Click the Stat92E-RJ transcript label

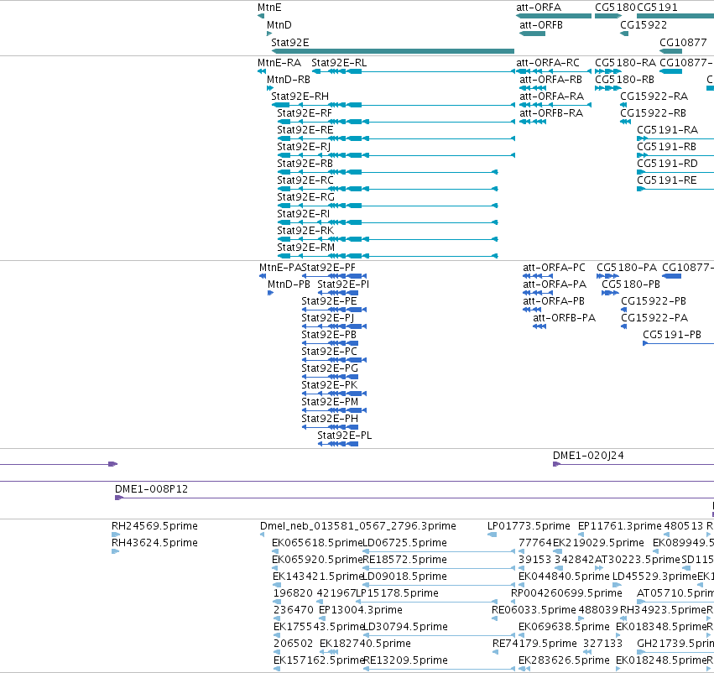click(304, 147)
